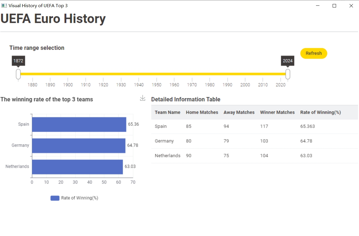Click Spain's winner matches value 117

tap(264, 126)
